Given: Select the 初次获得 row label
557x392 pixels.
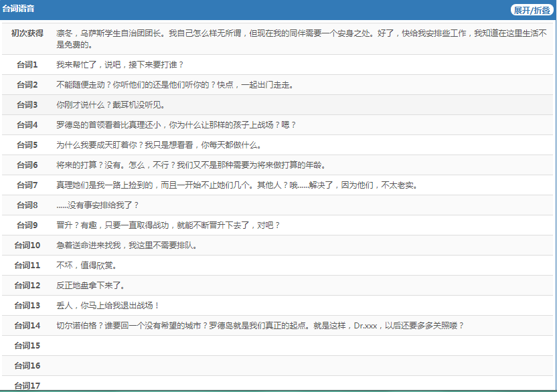Looking at the screenshot, I should [27, 33].
